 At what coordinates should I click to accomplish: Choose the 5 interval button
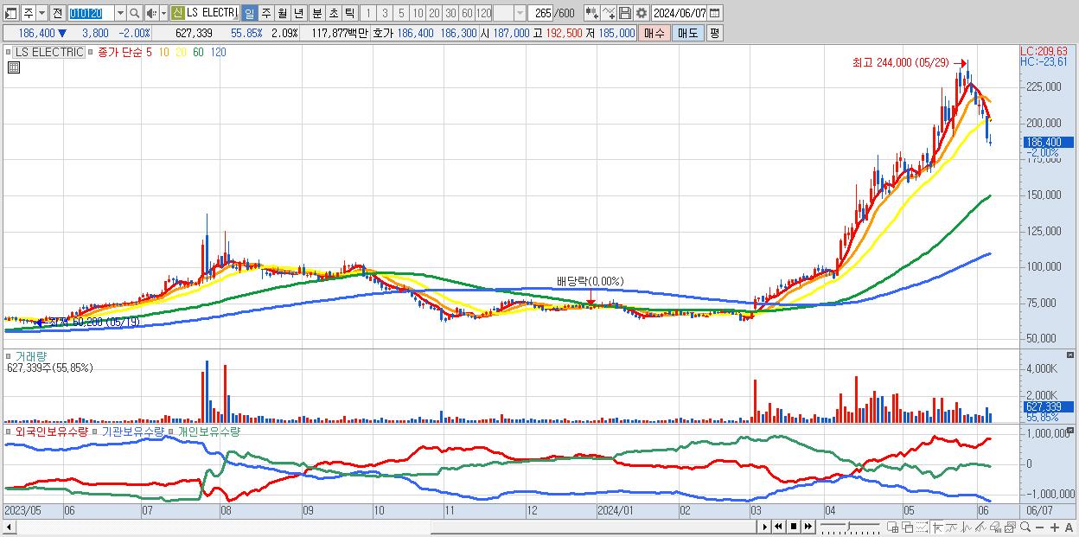pos(401,13)
